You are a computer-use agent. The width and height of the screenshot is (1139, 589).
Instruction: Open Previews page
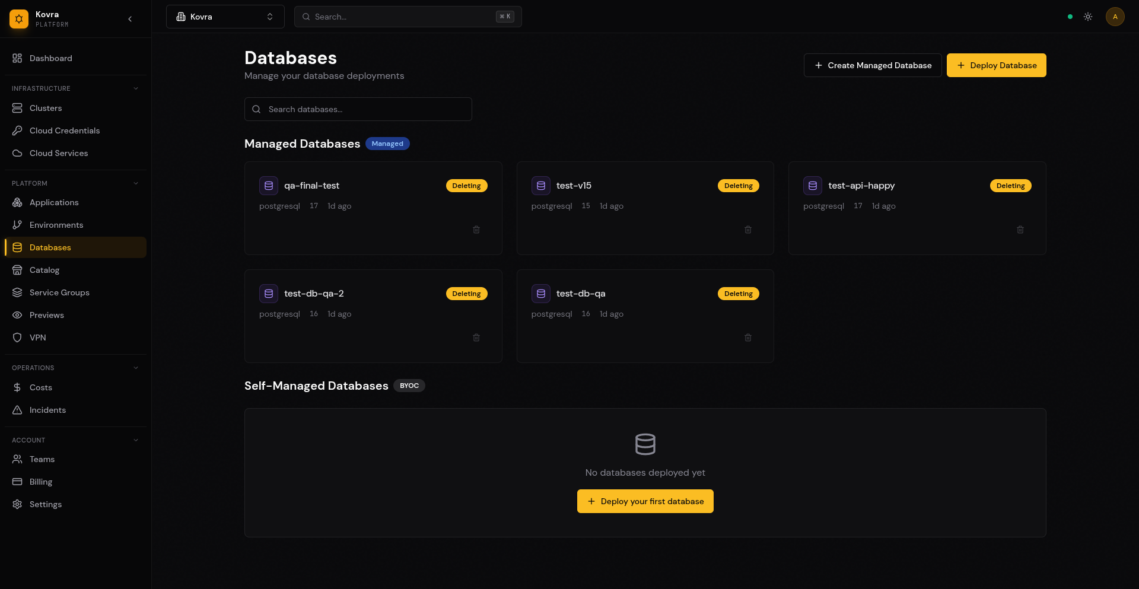pos(75,315)
